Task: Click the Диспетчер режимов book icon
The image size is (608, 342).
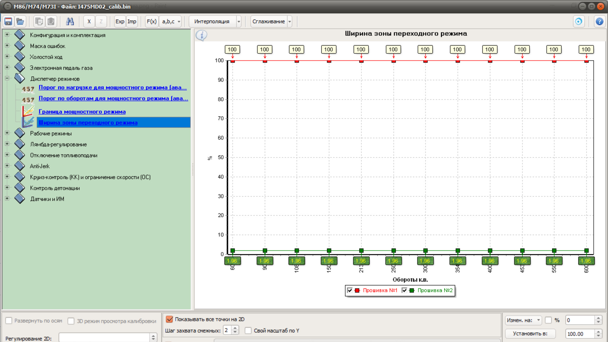Action: [20, 78]
